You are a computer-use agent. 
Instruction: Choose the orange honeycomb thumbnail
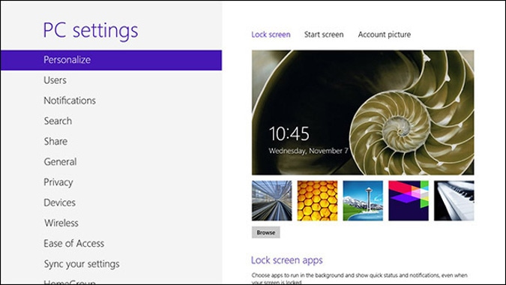click(317, 201)
